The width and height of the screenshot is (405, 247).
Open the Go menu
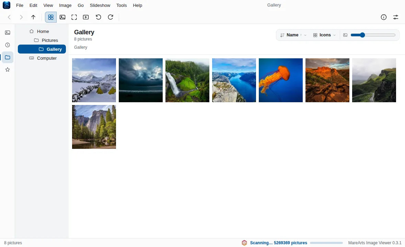coord(81,5)
